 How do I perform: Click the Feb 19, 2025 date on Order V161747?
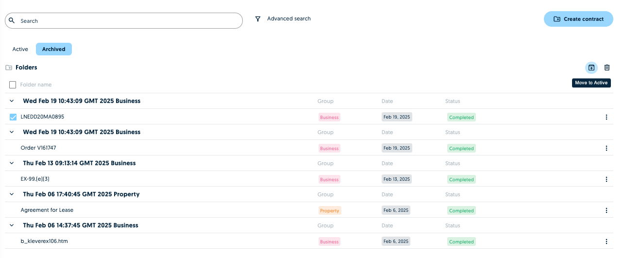coord(397,148)
